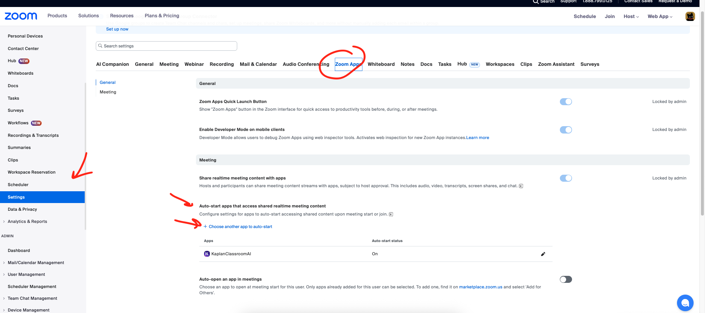This screenshot has height=313, width=705.
Task: Select the Recording tab
Action: 222,64
